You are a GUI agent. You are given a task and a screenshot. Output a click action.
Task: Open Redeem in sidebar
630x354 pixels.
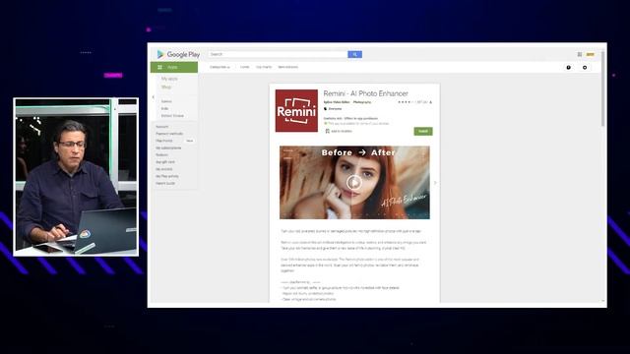[161, 155]
